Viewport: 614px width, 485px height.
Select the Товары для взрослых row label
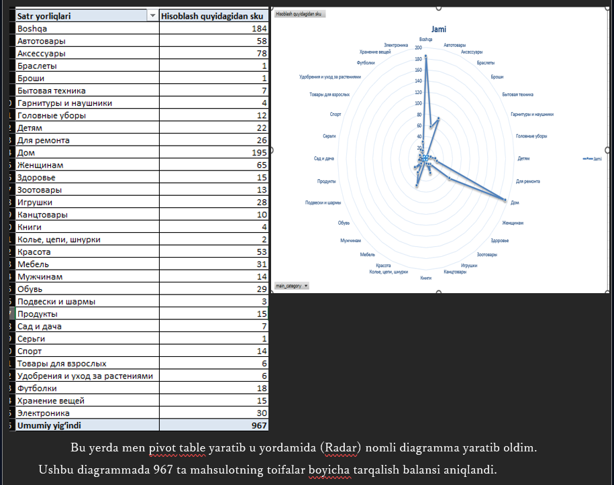tap(87, 364)
